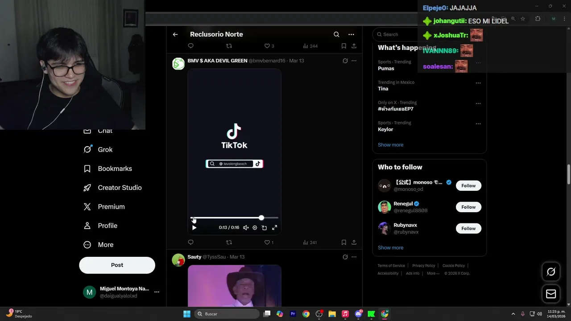Open Profile from the left sidebar
The height and width of the screenshot is (321, 571).
pyautogui.click(x=100, y=226)
